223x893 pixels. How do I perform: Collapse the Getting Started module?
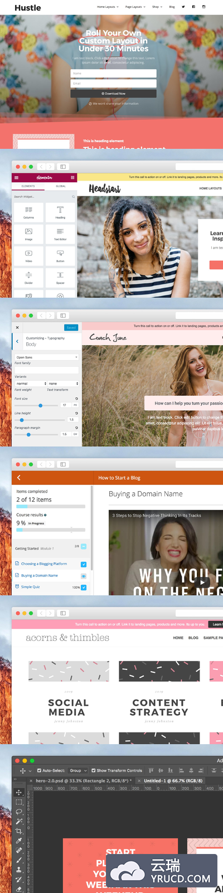[x=84, y=546]
